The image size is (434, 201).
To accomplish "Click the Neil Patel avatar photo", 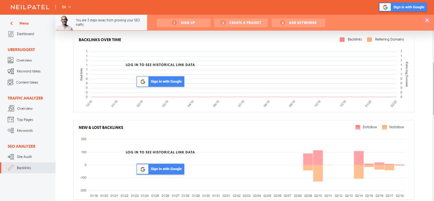I will pos(64,23).
